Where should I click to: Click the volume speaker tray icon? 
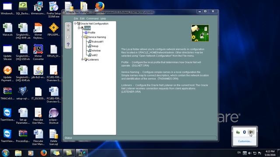(x=250, y=153)
